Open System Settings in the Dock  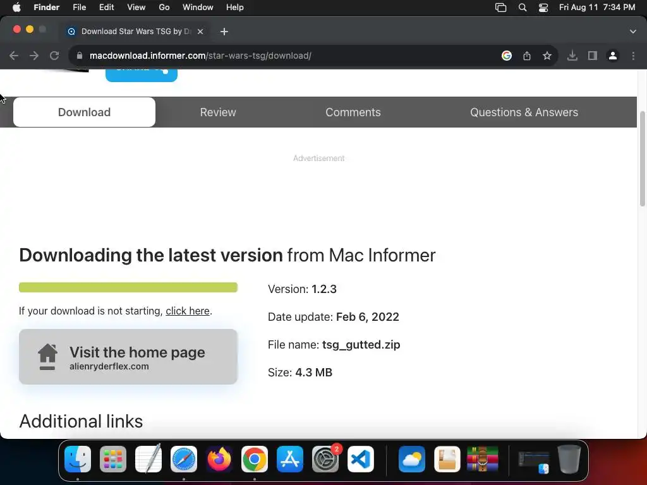click(x=325, y=459)
